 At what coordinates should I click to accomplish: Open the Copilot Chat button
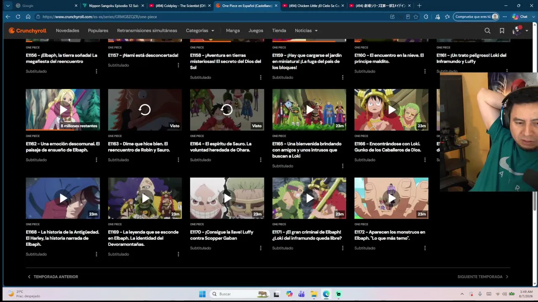tap(520, 17)
